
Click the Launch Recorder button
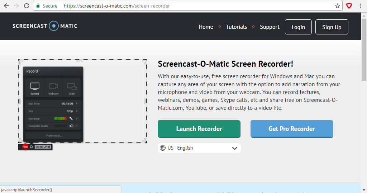click(199, 129)
